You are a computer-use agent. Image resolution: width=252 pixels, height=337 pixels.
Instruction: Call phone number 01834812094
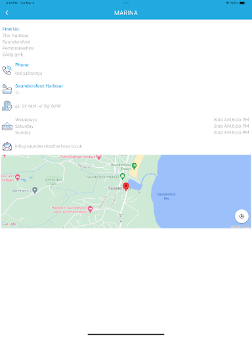point(29,73)
